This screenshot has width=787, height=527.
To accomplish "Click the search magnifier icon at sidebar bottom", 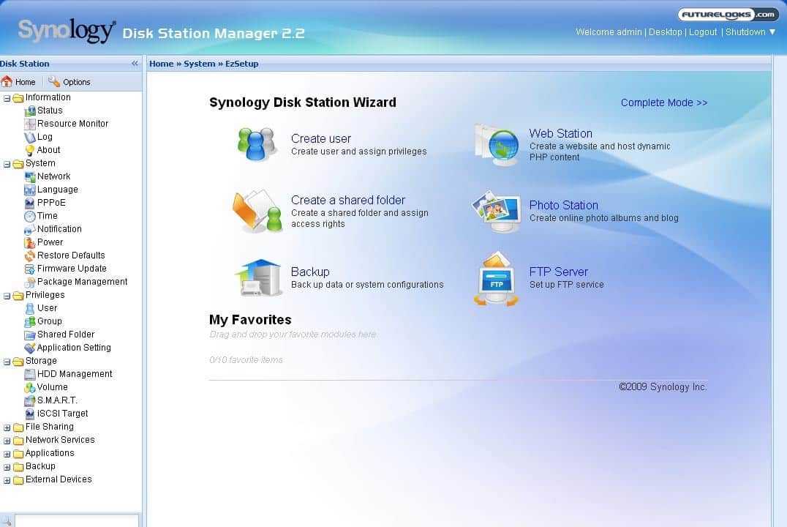I will pos(7,521).
